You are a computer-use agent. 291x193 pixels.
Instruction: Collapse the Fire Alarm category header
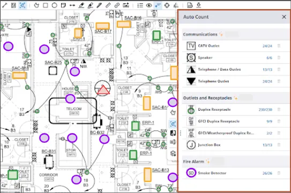pos(235,161)
